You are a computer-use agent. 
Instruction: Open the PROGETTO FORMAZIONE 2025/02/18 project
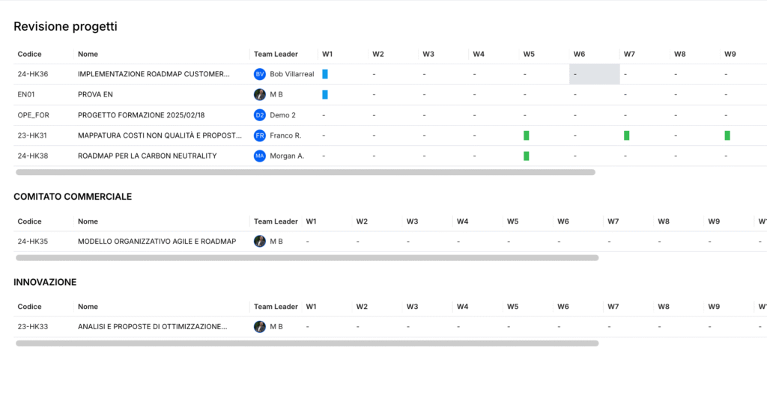pos(141,115)
